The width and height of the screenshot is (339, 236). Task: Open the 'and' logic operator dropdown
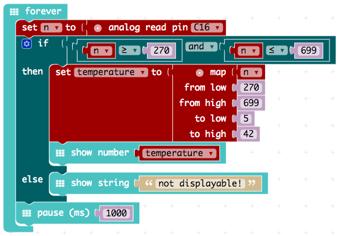click(x=201, y=46)
